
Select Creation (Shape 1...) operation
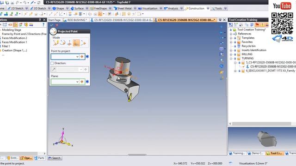tap(14, 50)
